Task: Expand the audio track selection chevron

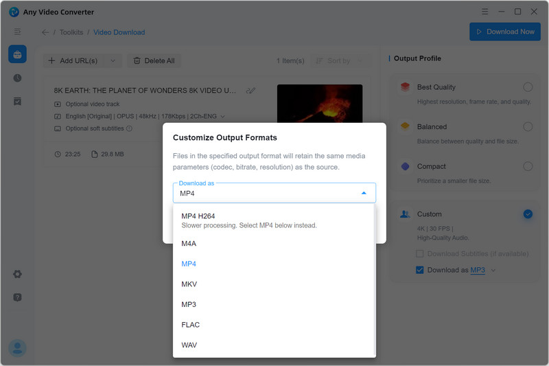Action: (x=222, y=117)
